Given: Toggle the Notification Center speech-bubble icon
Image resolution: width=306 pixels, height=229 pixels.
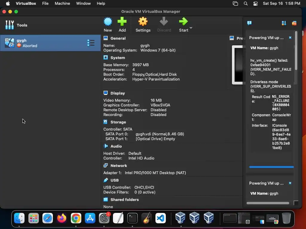Looking at the screenshot, I should point(249,23).
